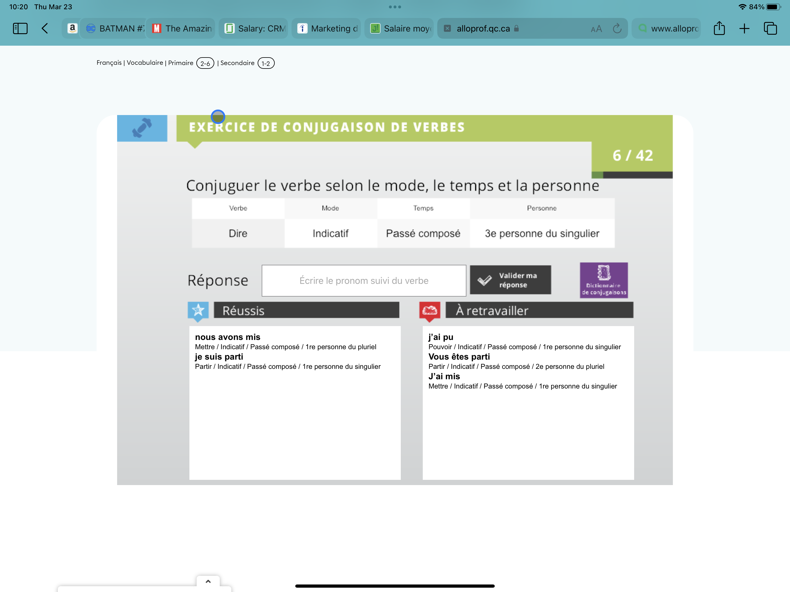The height and width of the screenshot is (592, 790).
Task: Tap the AA reader text-size icon
Action: coord(596,29)
